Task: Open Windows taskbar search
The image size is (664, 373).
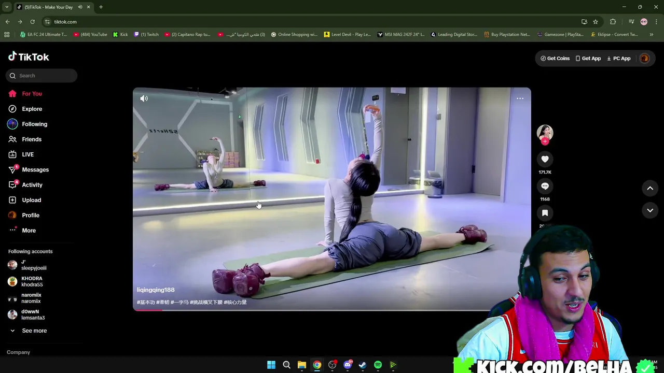Action: pos(286,365)
